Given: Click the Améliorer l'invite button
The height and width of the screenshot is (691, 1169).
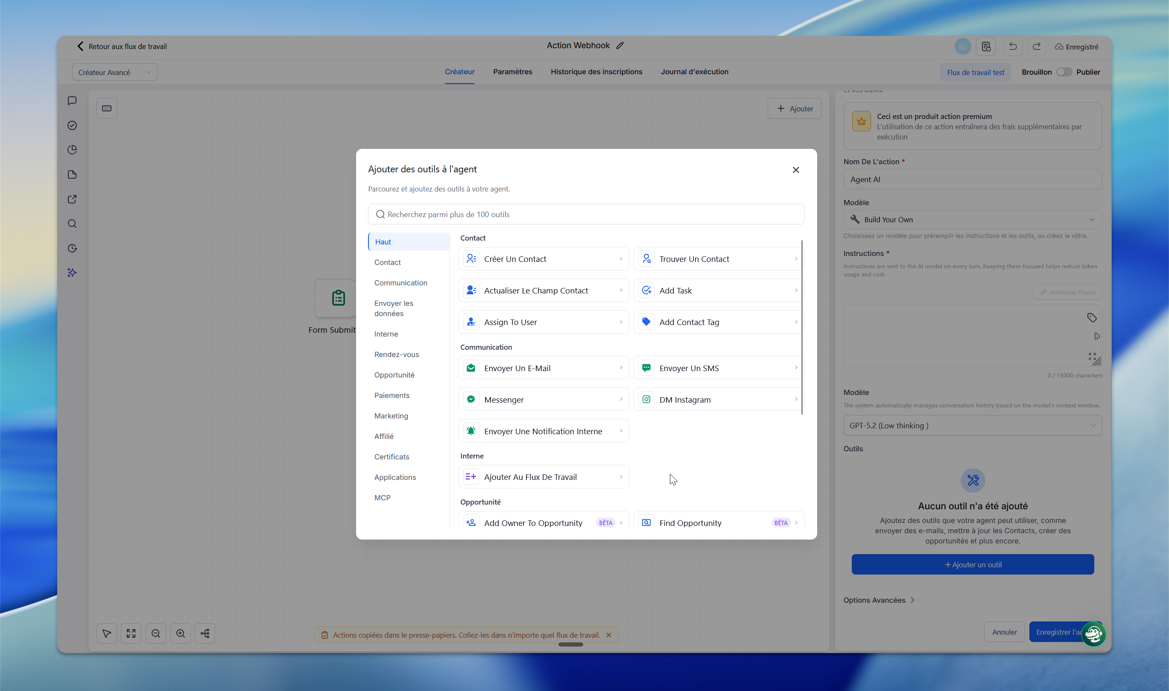Looking at the screenshot, I should pyautogui.click(x=1068, y=293).
